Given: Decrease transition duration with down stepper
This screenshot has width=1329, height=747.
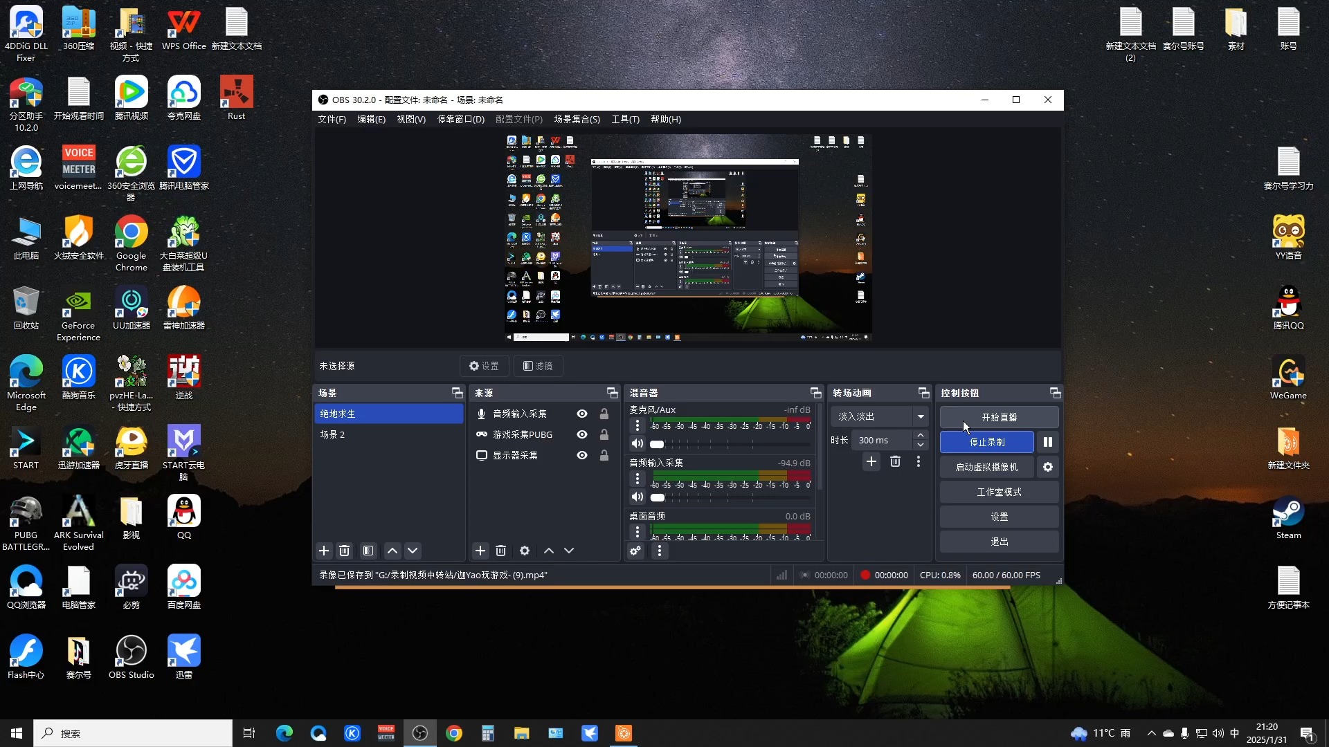Looking at the screenshot, I should pos(921,445).
